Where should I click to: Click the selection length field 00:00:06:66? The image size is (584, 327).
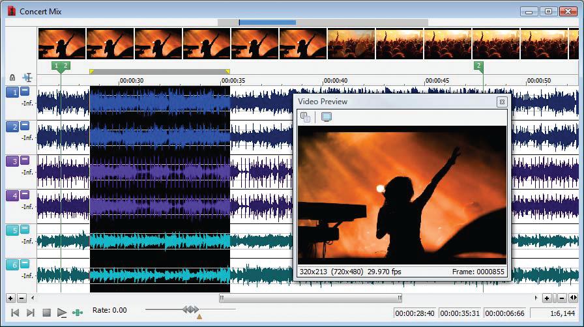click(x=504, y=313)
